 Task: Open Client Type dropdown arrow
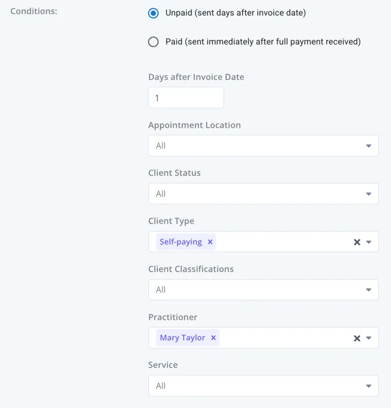(368, 242)
